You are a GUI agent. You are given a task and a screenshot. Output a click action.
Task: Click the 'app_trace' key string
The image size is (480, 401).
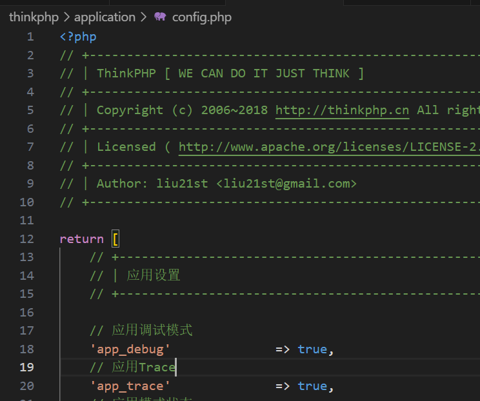click(130, 386)
